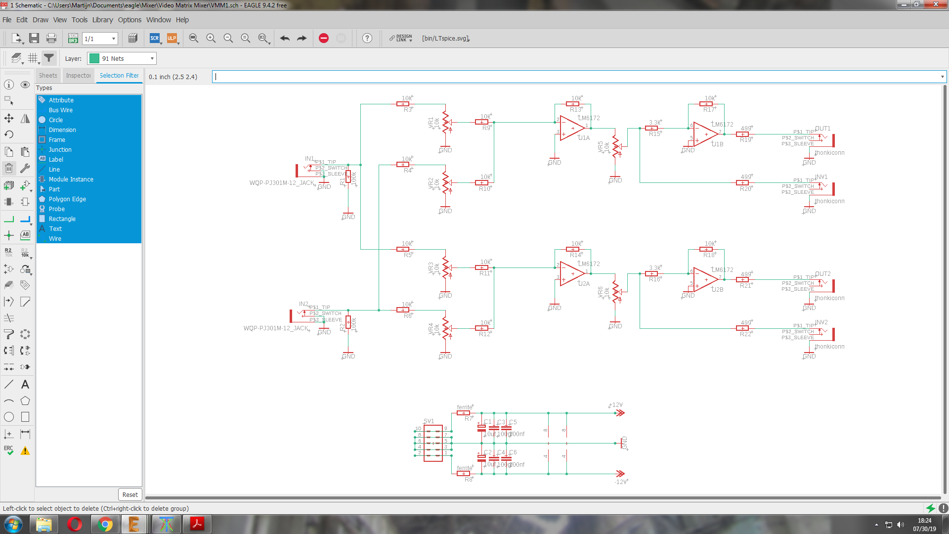Click into the command line input field
Viewport: 949px width, 534px height.
pyautogui.click(x=576, y=77)
